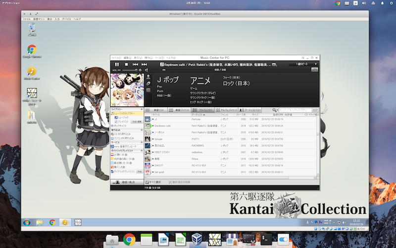Open the now-playing album artwork
The image size is (396, 248).
[127, 90]
